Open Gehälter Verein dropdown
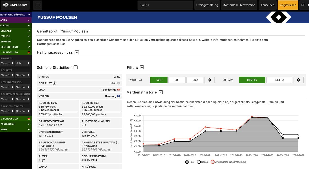 click(7, 75)
